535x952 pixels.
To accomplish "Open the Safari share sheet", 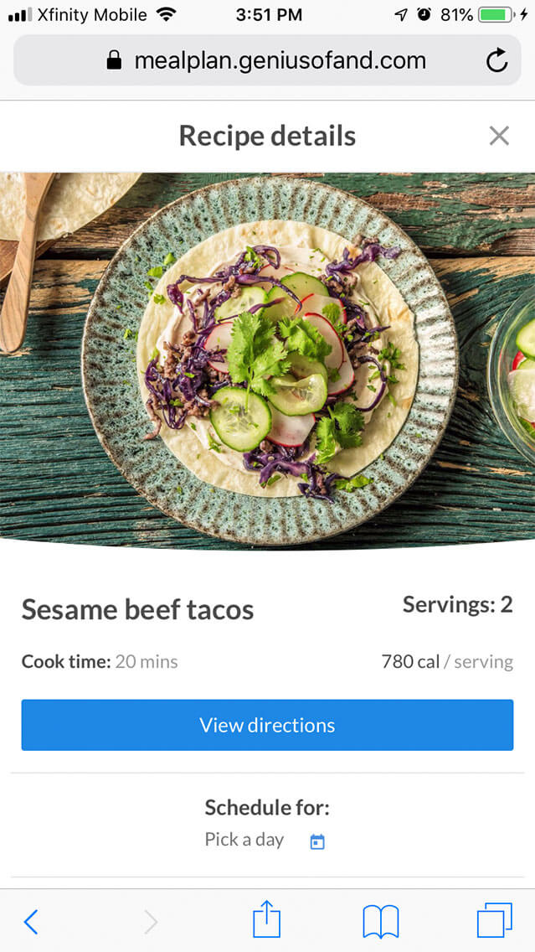I will 266,919.
